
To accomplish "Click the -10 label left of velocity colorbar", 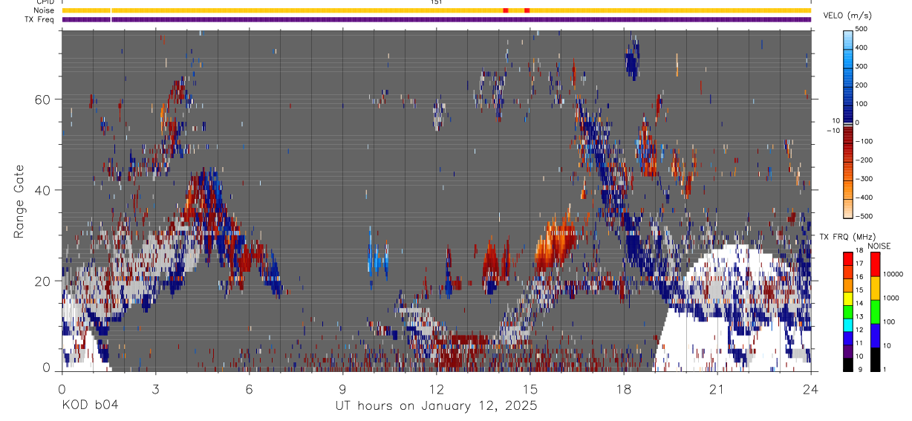I will click(833, 130).
